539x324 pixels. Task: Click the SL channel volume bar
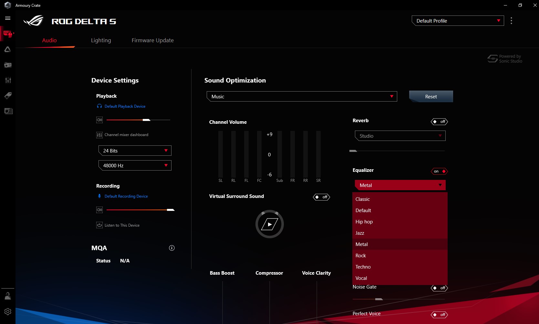221,154
